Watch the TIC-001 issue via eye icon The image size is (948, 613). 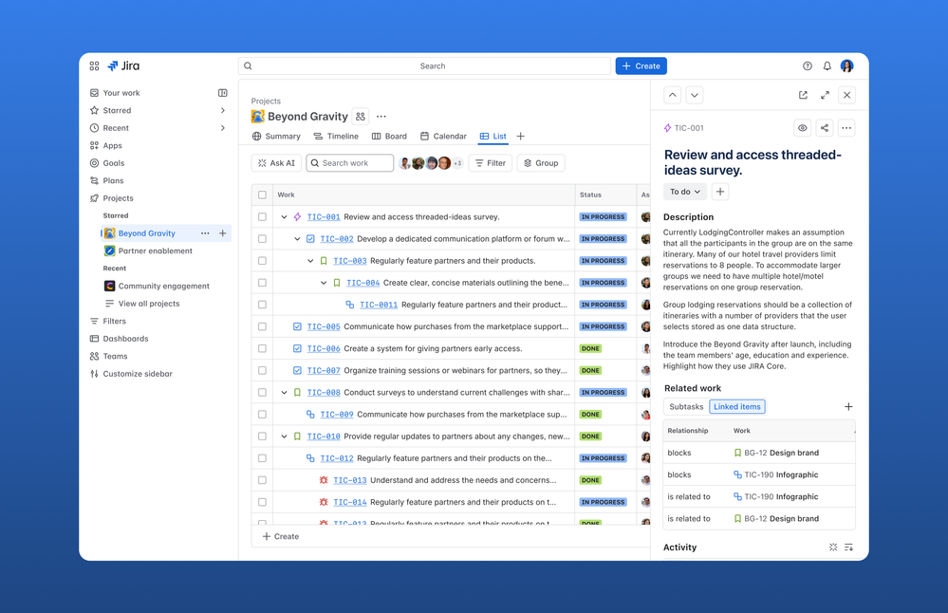pos(802,127)
